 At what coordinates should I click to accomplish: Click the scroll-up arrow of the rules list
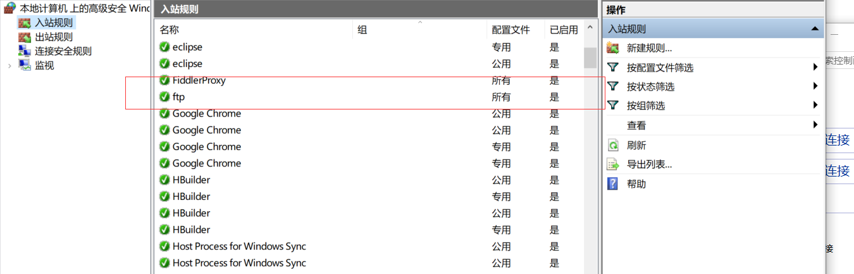pos(590,28)
